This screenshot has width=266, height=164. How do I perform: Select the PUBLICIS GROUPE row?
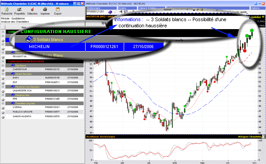coord(45,112)
